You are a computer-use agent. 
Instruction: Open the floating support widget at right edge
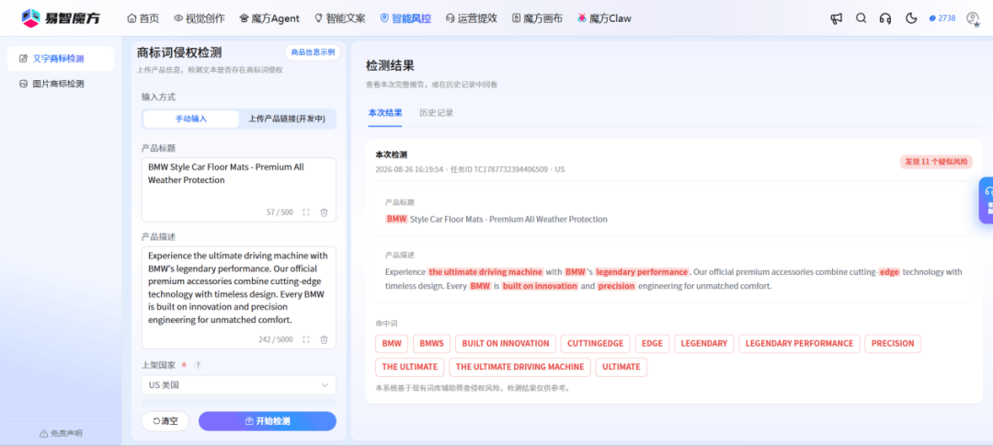986,200
